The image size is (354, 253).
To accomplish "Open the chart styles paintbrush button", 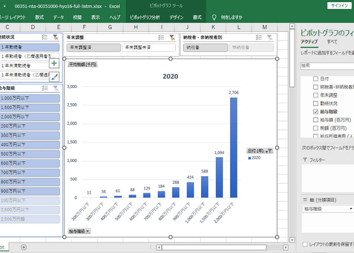I will (54, 77).
